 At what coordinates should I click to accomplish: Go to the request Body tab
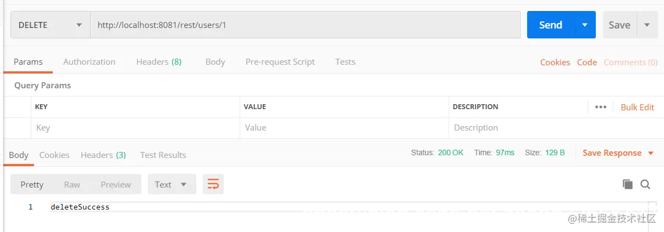(x=215, y=62)
